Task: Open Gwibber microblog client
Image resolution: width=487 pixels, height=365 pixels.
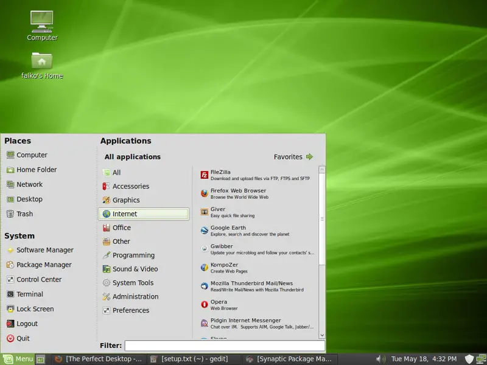Action: (257, 249)
